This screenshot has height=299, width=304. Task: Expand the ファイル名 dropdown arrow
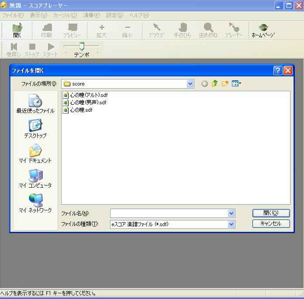coord(231,213)
